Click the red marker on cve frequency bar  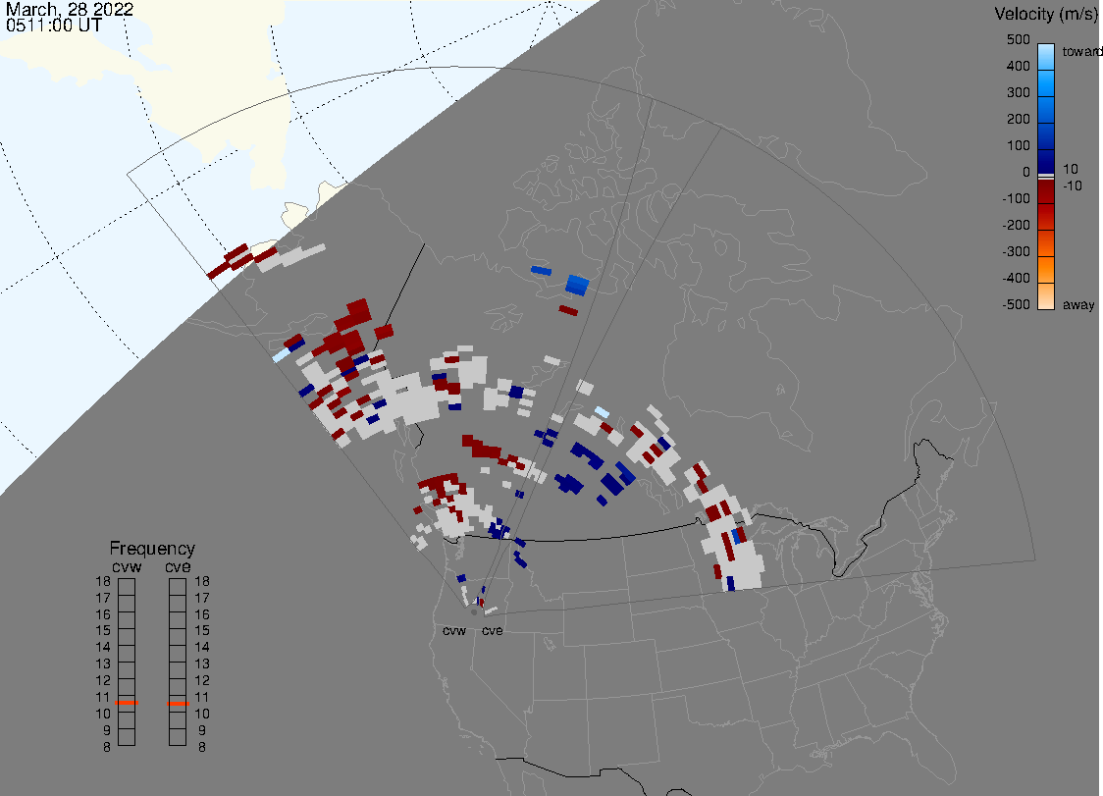178,703
